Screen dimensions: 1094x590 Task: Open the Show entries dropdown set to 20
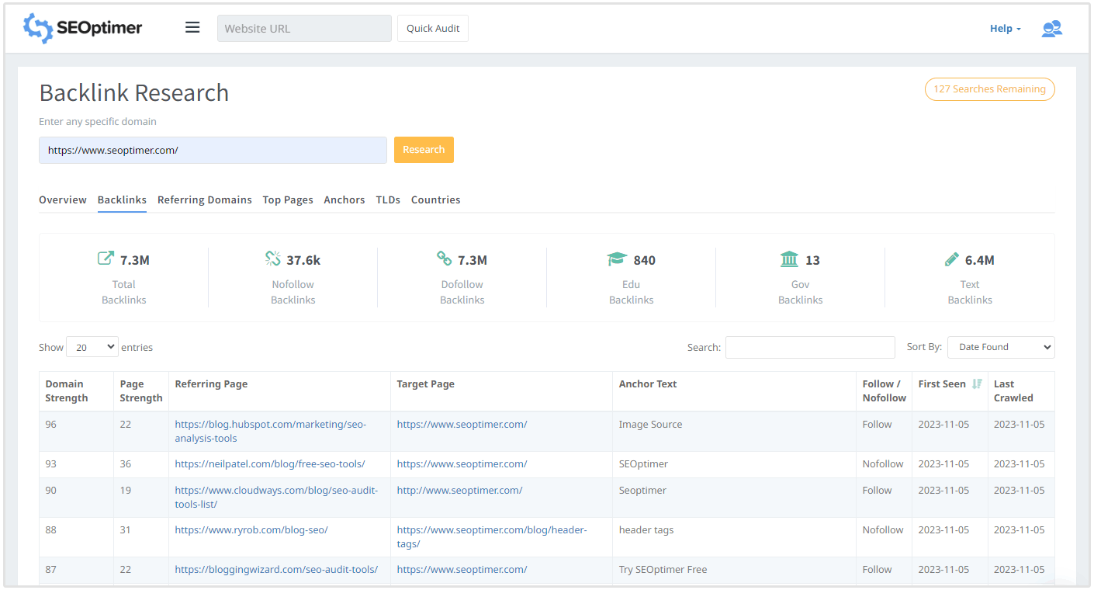[92, 346]
